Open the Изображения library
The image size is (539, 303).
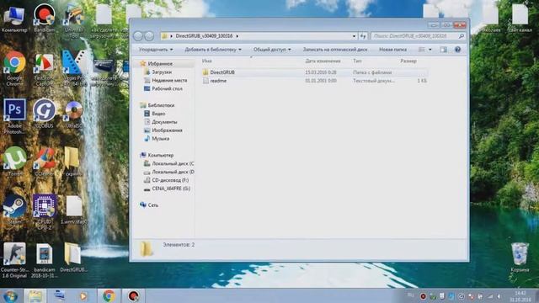(167, 130)
